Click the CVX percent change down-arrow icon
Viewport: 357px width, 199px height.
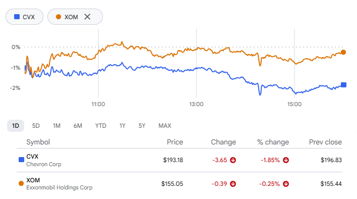point(286,160)
